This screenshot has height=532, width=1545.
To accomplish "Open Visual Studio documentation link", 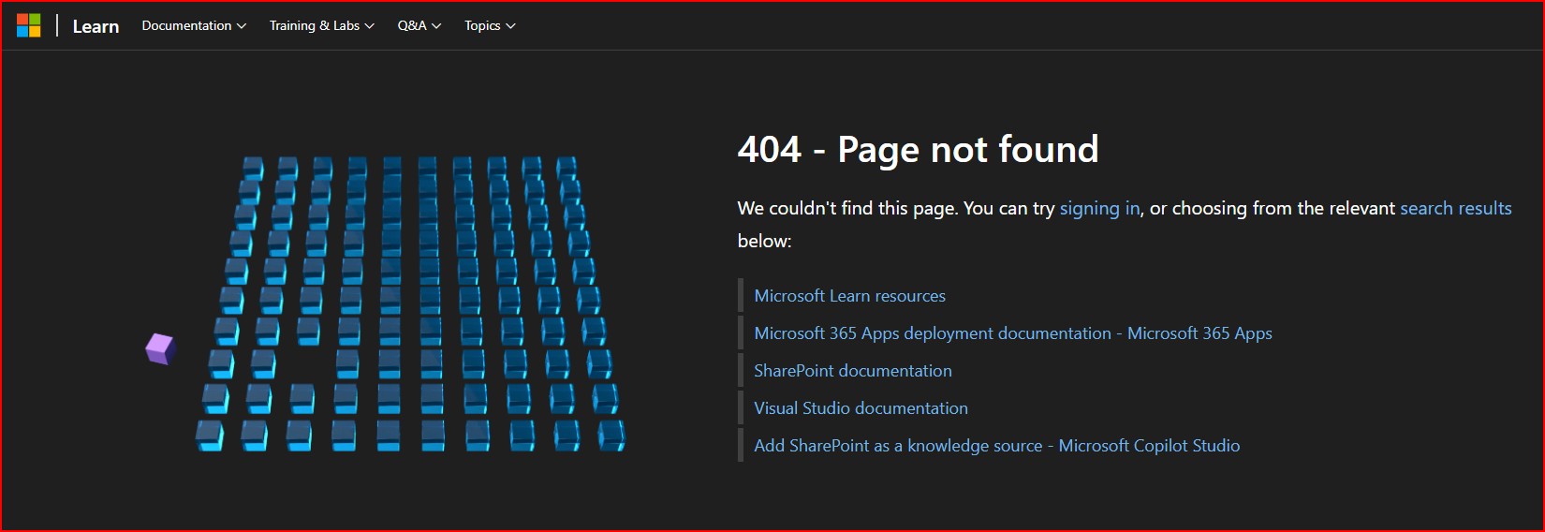I will [x=861, y=408].
